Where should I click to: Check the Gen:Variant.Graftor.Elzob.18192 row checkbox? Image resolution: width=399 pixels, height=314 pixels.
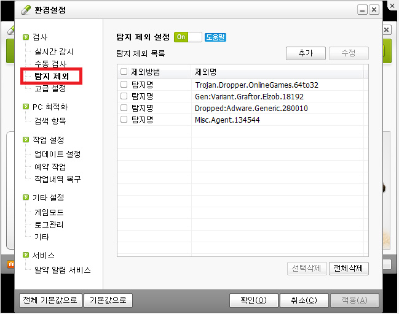point(124,96)
